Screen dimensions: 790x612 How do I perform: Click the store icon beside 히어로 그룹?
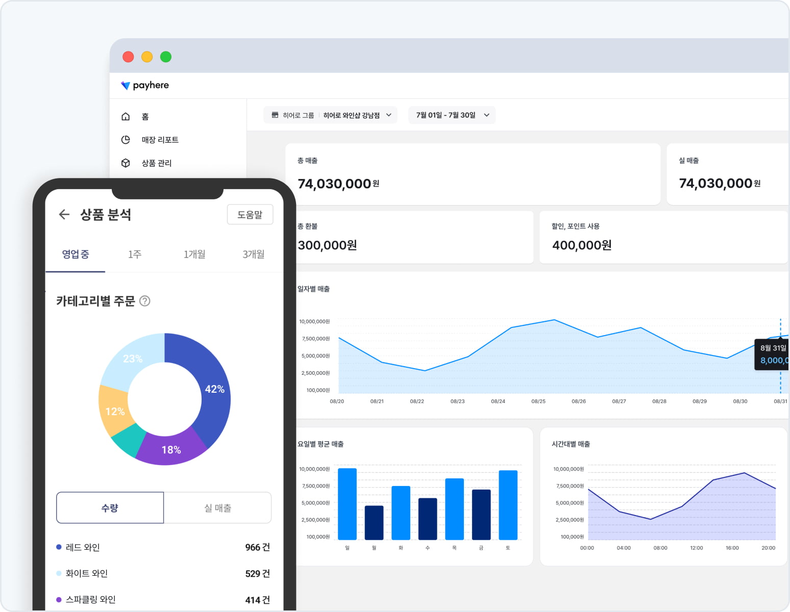click(275, 115)
